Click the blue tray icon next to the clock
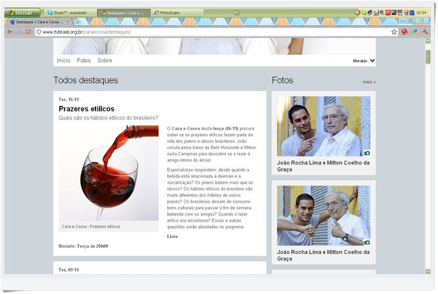 (x=412, y=13)
